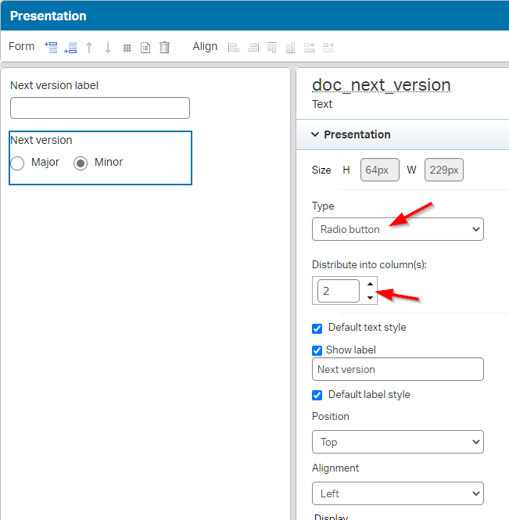Move field down with the down arrow
The width and height of the screenshot is (509, 520).
[x=108, y=47]
